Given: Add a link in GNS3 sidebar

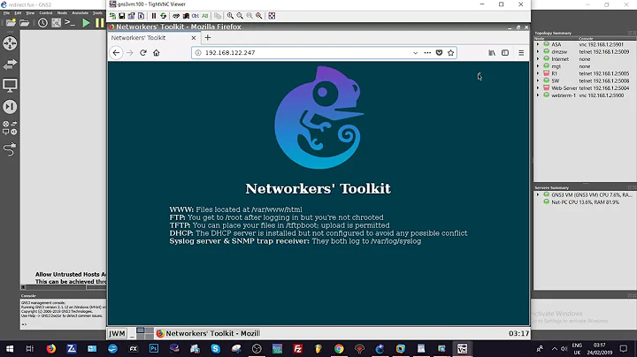Looking at the screenshot, I should [x=10, y=148].
